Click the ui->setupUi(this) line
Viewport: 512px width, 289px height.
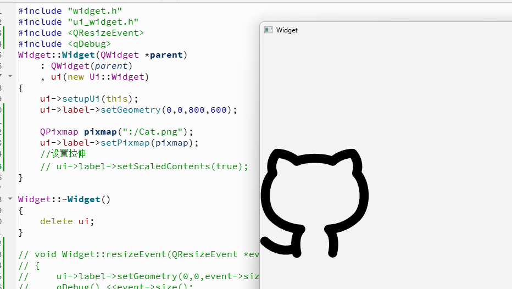pos(89,99)
